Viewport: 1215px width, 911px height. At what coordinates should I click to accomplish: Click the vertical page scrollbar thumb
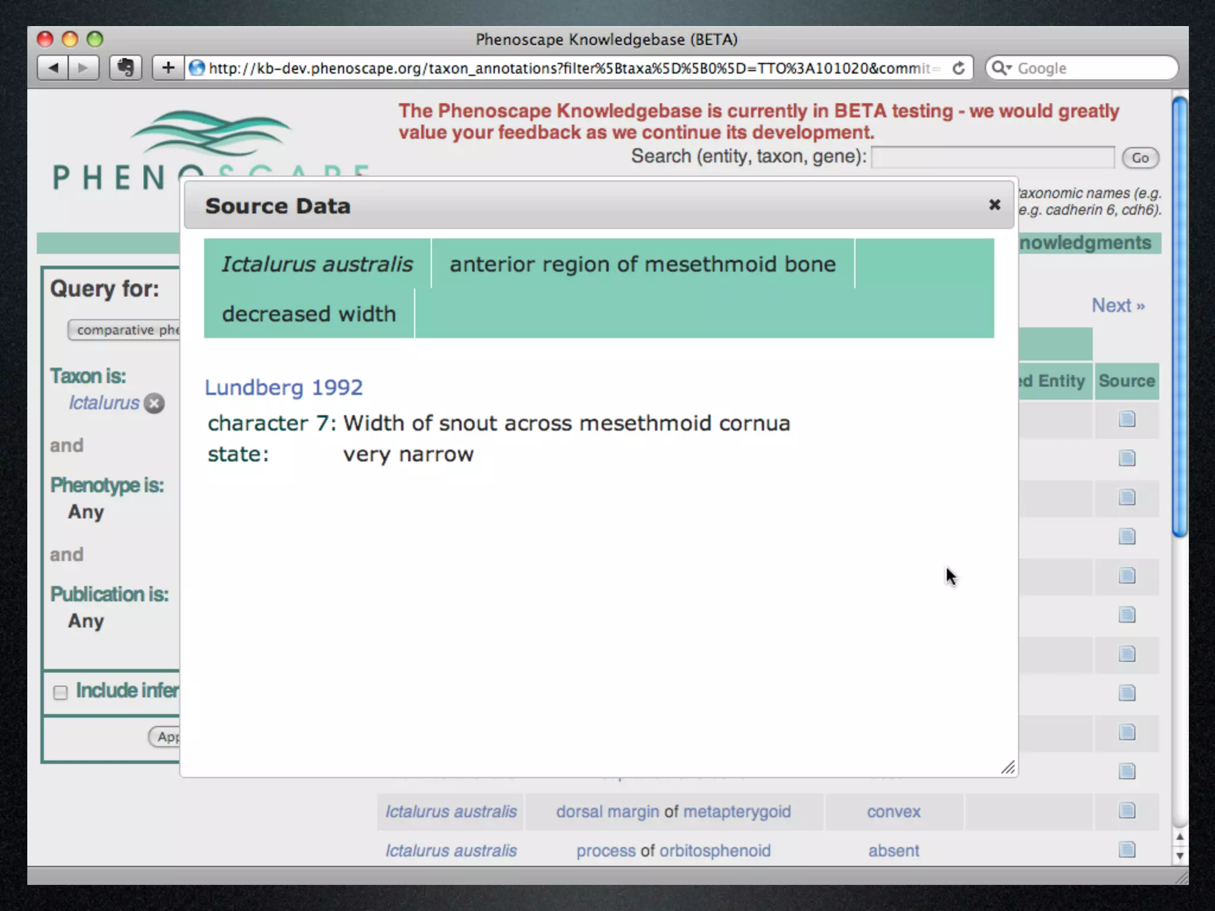click(1179, 317)
